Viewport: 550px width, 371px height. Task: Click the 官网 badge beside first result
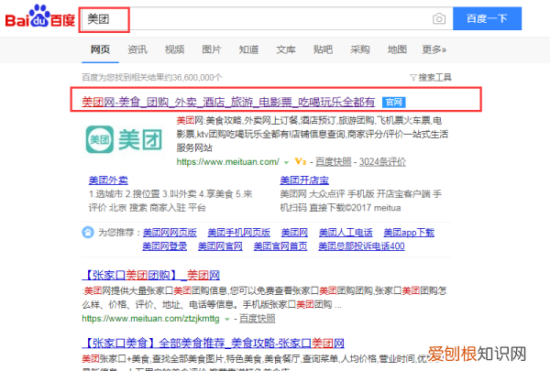[x=394, y=103]
